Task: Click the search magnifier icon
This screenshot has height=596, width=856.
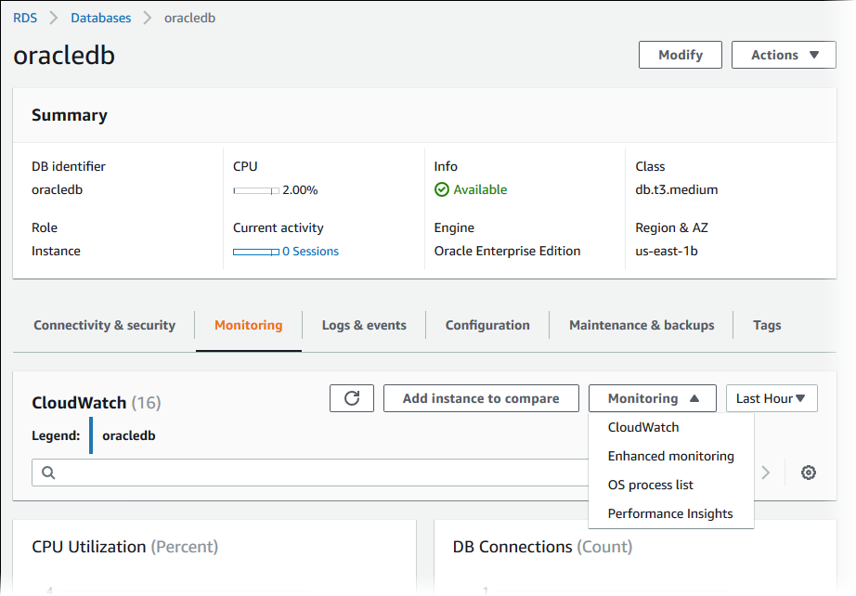Action: (48, 473)
